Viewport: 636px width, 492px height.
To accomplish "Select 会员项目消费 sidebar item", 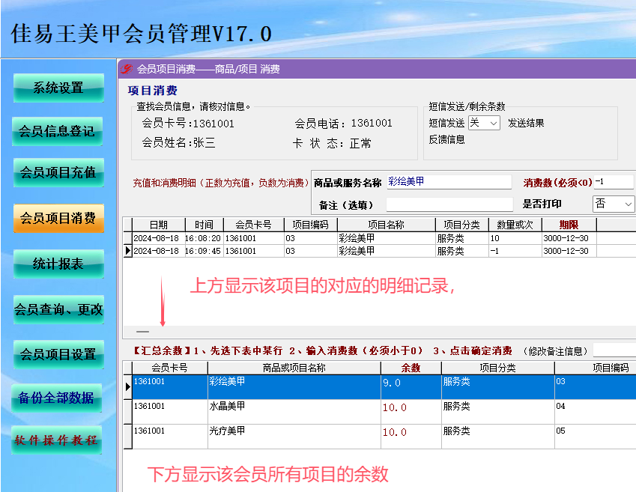I will click(x=58, y=218).
